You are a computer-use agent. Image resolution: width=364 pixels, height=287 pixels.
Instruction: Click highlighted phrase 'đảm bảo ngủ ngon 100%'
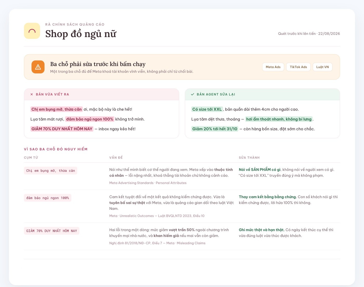point(90,119)
